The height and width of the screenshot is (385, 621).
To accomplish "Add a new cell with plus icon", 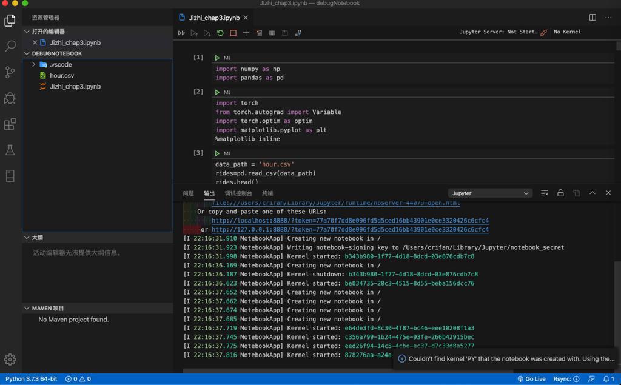I will click(246, 33).
